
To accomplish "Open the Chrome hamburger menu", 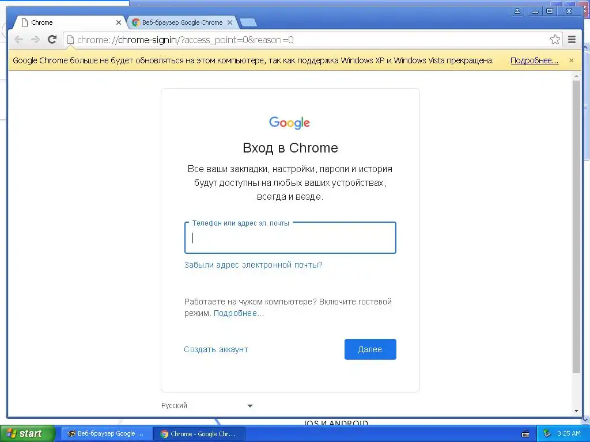I will [x=572, y=40].
